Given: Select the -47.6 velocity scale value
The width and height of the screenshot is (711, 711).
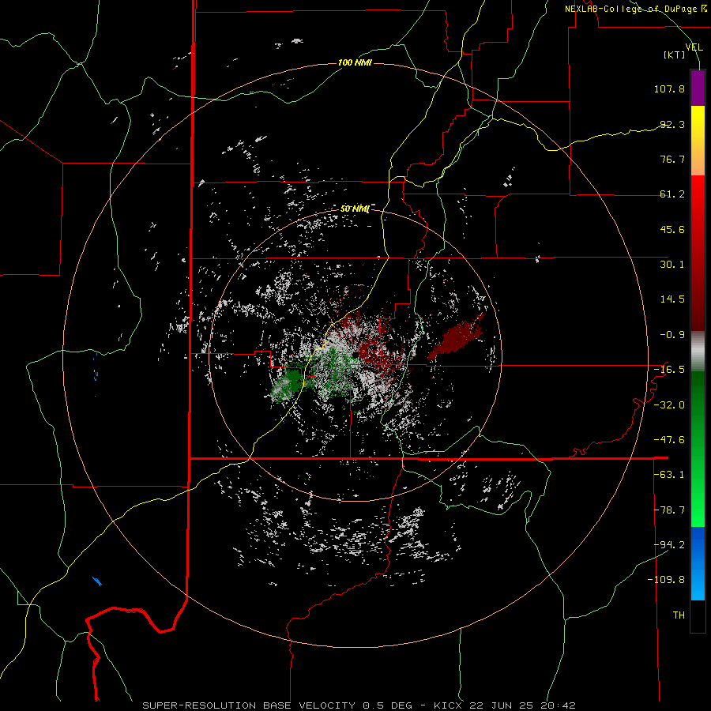Looking at the screenshot, I should 669,440.
